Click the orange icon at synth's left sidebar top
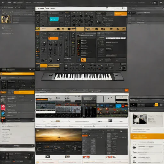Screen dimensions: 164x164 point(37,34)
